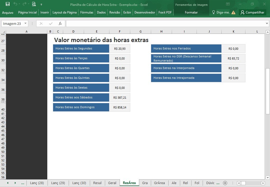Save the workbook with the floppy disk icon

point(8,4)
